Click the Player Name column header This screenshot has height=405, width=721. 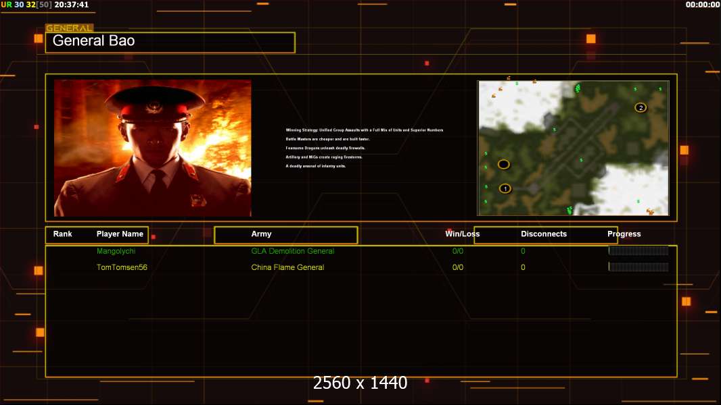(x=120, y=234)
